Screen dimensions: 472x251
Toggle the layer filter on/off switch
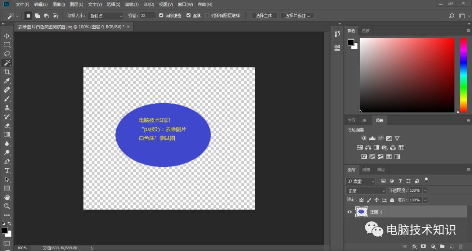[x=426, y=180]
